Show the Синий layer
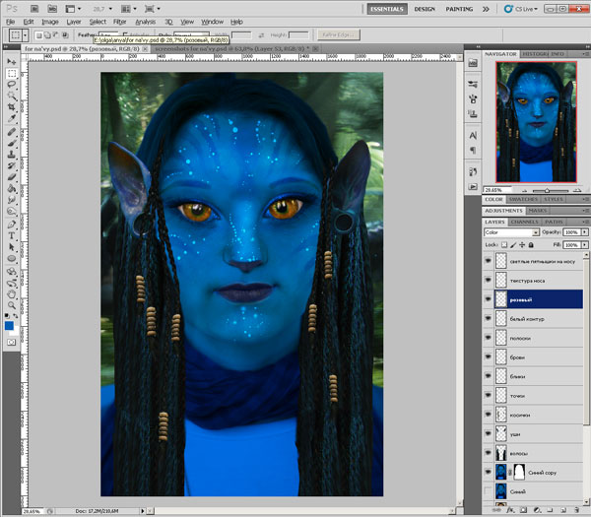591x517 pixels. (488, 490)
